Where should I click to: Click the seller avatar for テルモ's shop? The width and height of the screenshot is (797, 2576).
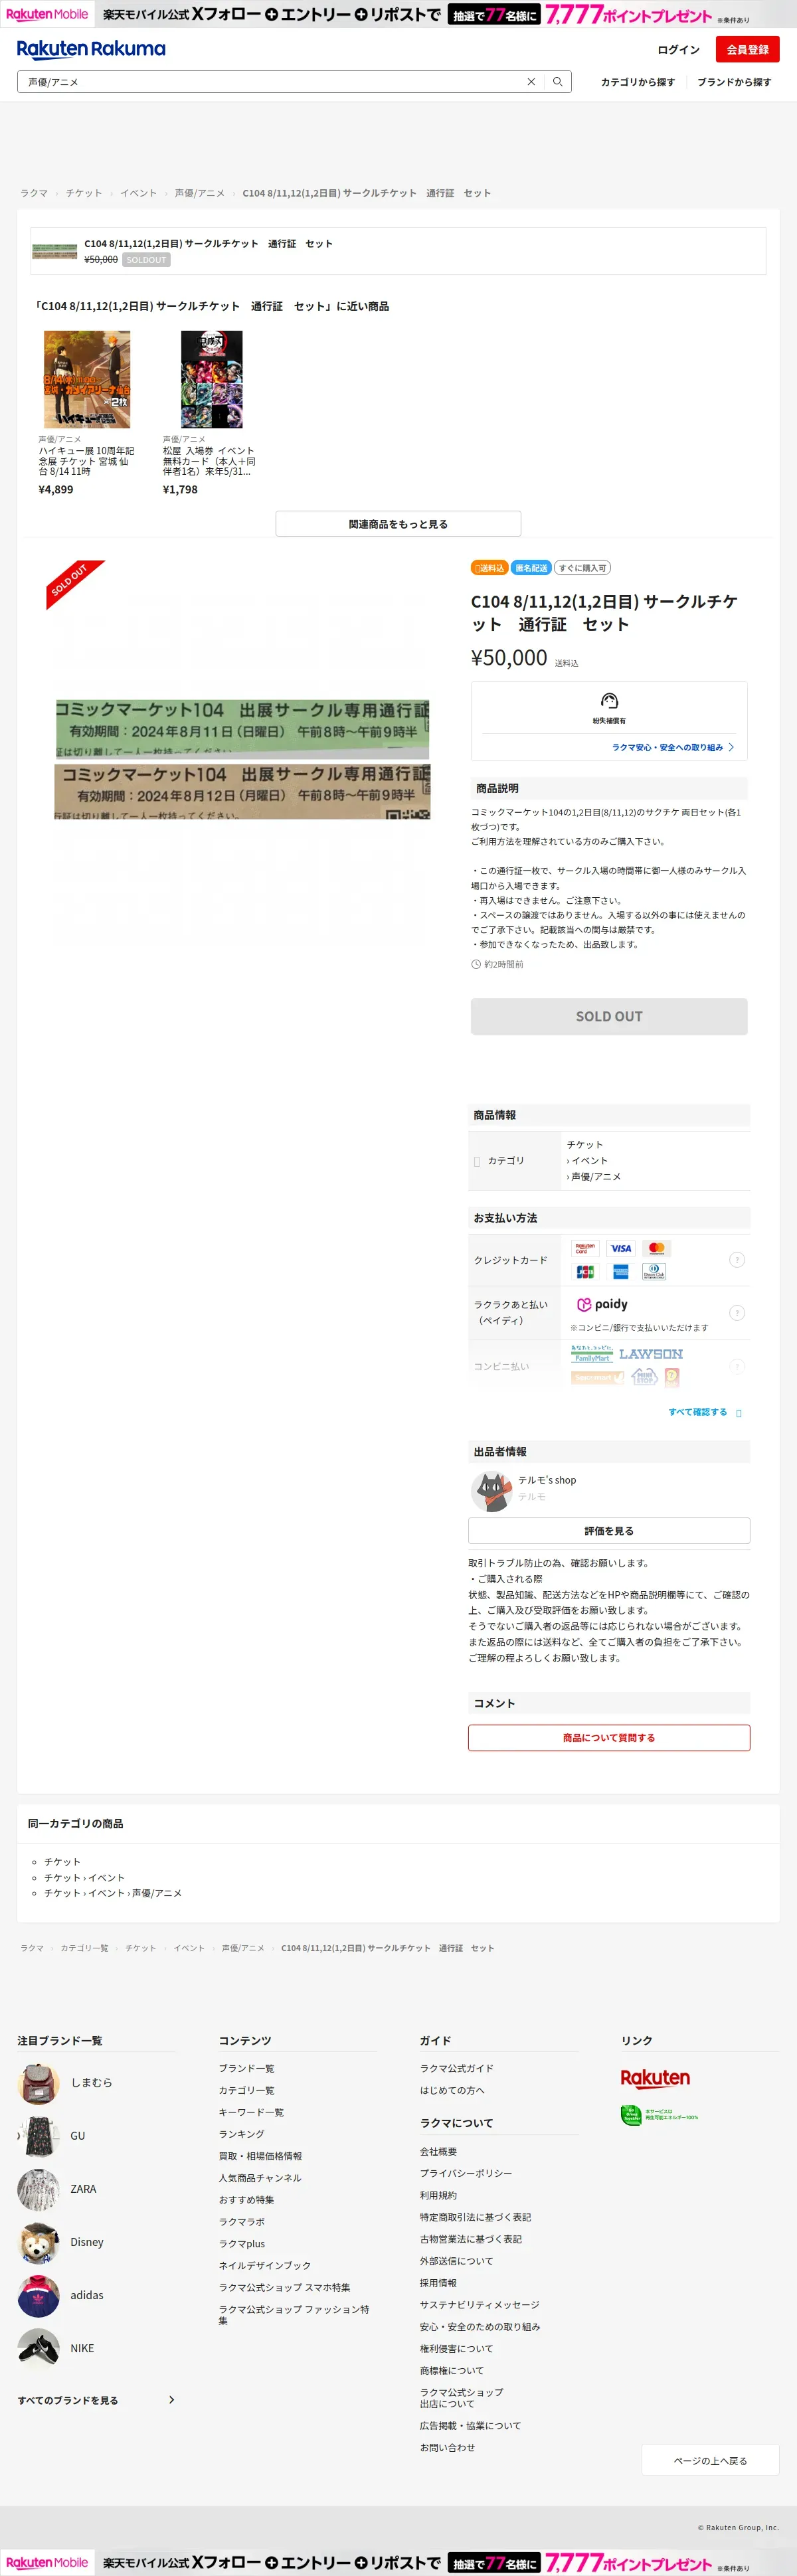click(x=491, y=1491)
